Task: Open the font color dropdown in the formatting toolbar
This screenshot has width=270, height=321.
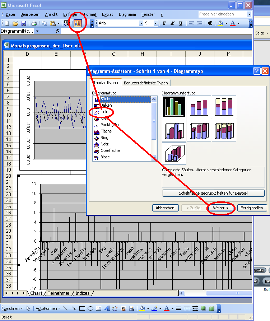Action: pos(238,23)
